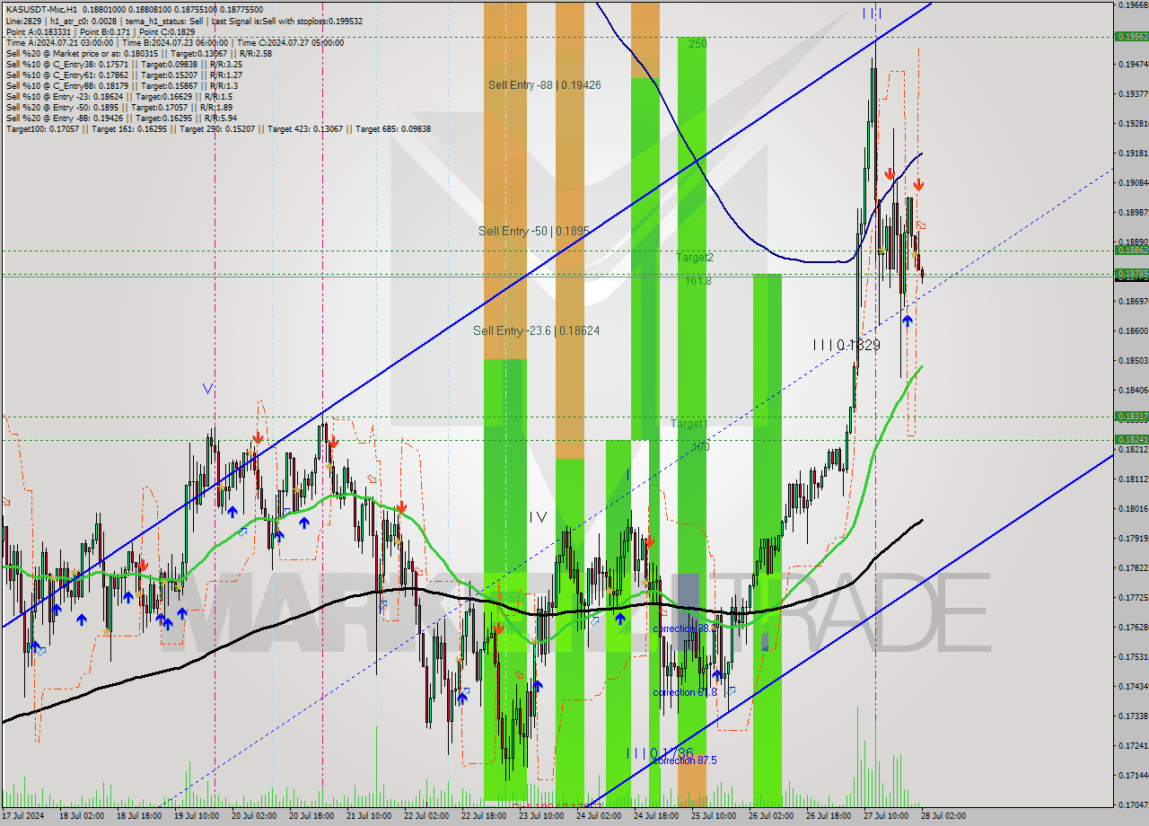Select the 'Target2' label on the chart
The width and height of the screenshot is (1149, 826).
click(695, 258)
